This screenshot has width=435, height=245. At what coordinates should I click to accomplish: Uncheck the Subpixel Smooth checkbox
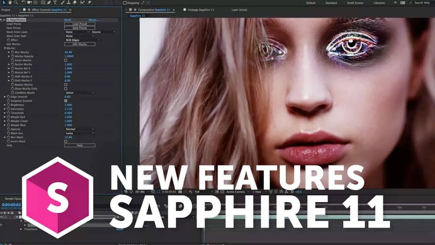point(65,101)
